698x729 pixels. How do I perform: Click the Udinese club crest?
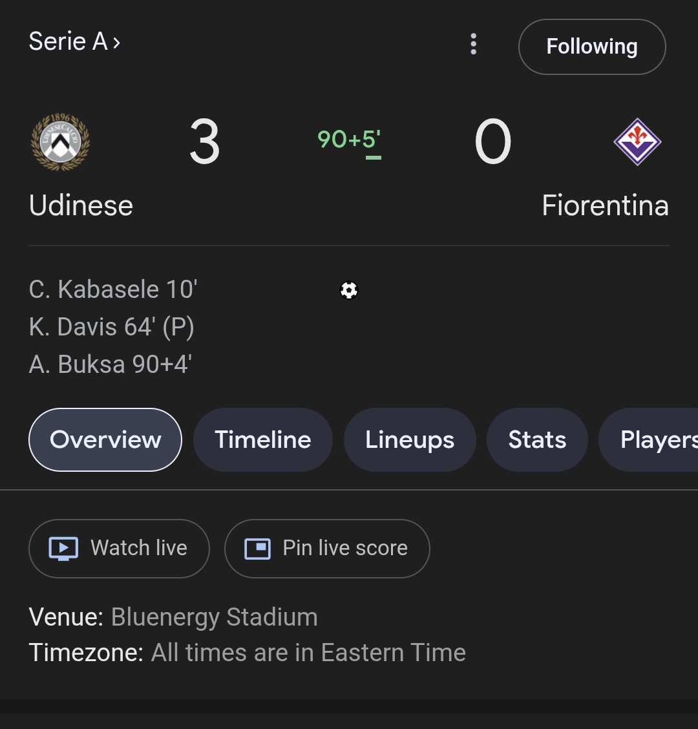tap(61, 142)
